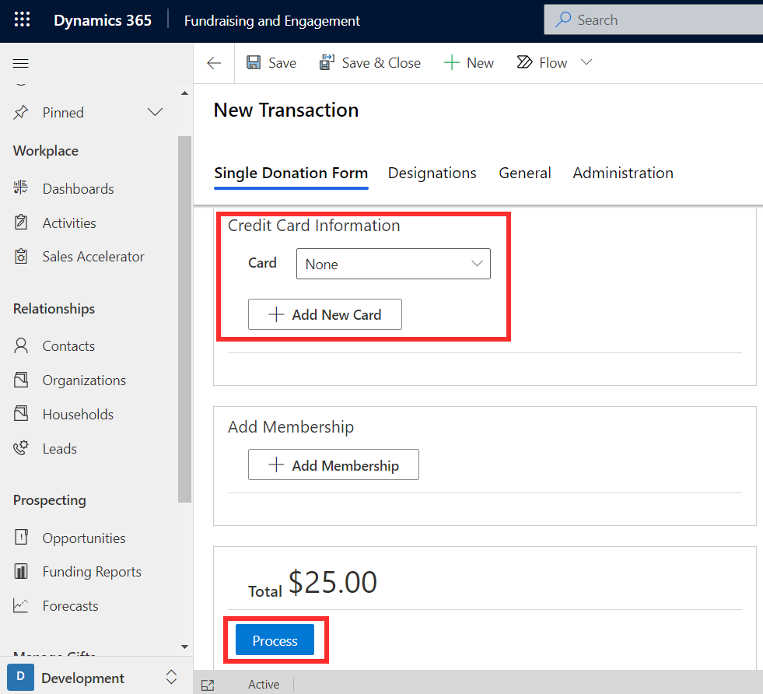
Task: Click the Sales Accelerator icon
Action: [20, 256]
